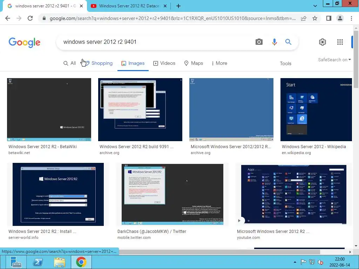Open the Tools filter button
The image size is (359, 269).
click(285, 63)
